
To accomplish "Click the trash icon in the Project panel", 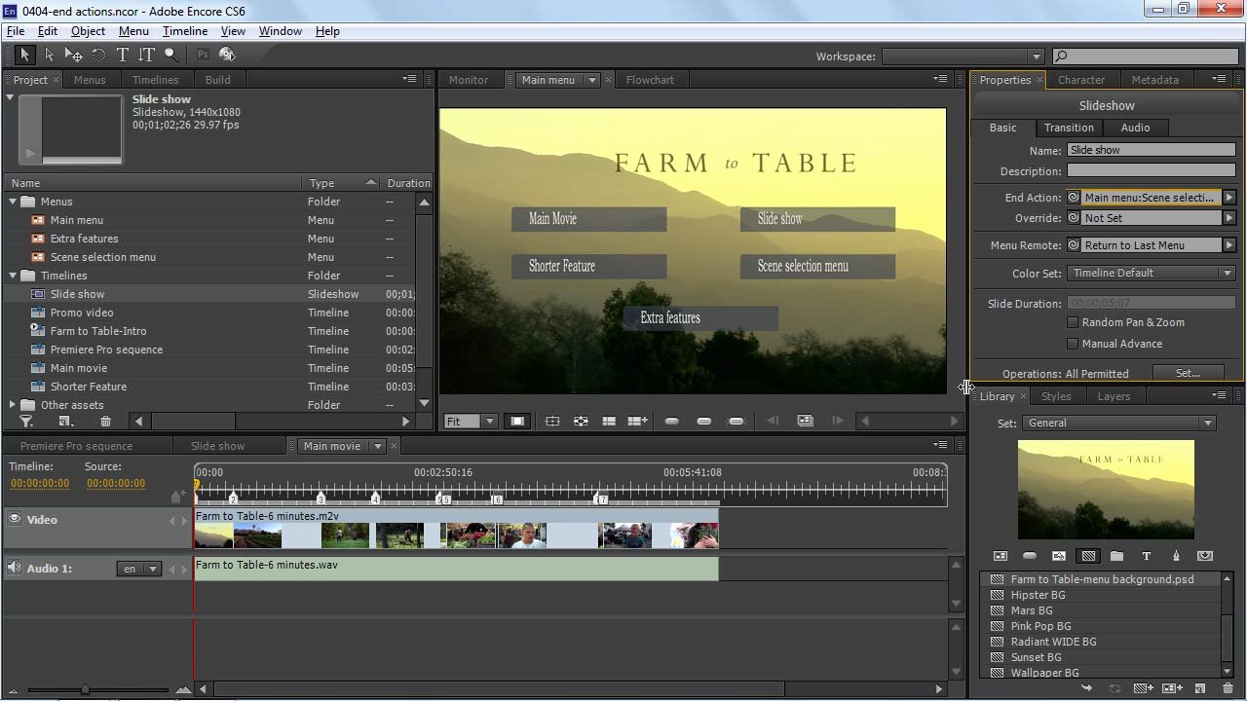I will 105,421.
